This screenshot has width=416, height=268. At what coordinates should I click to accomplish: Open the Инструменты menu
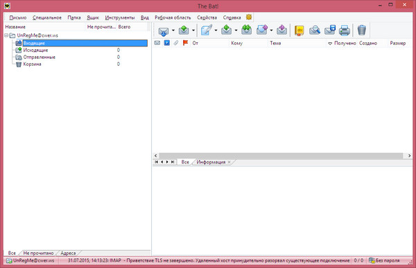[x=120, y=17]
